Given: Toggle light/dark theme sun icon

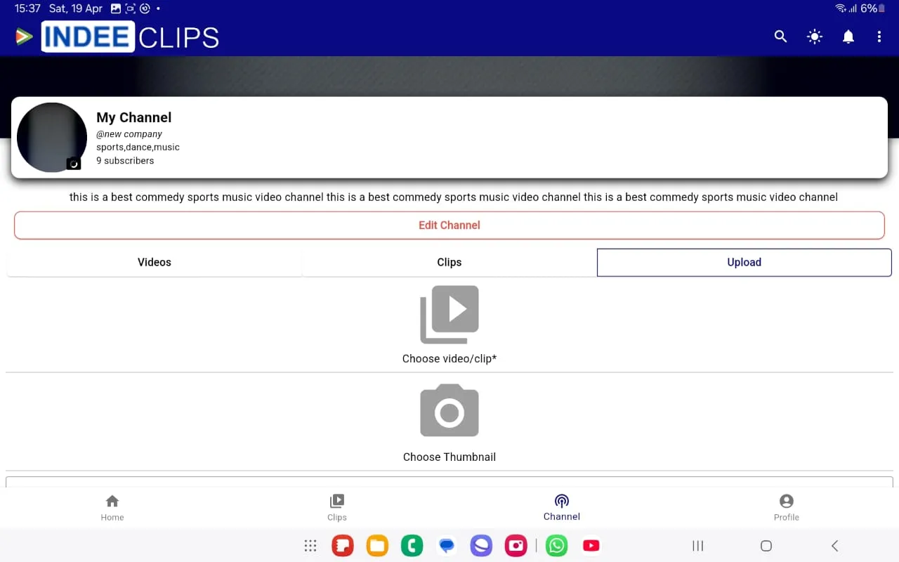Looking at the screenshot, I should [815, 37].
